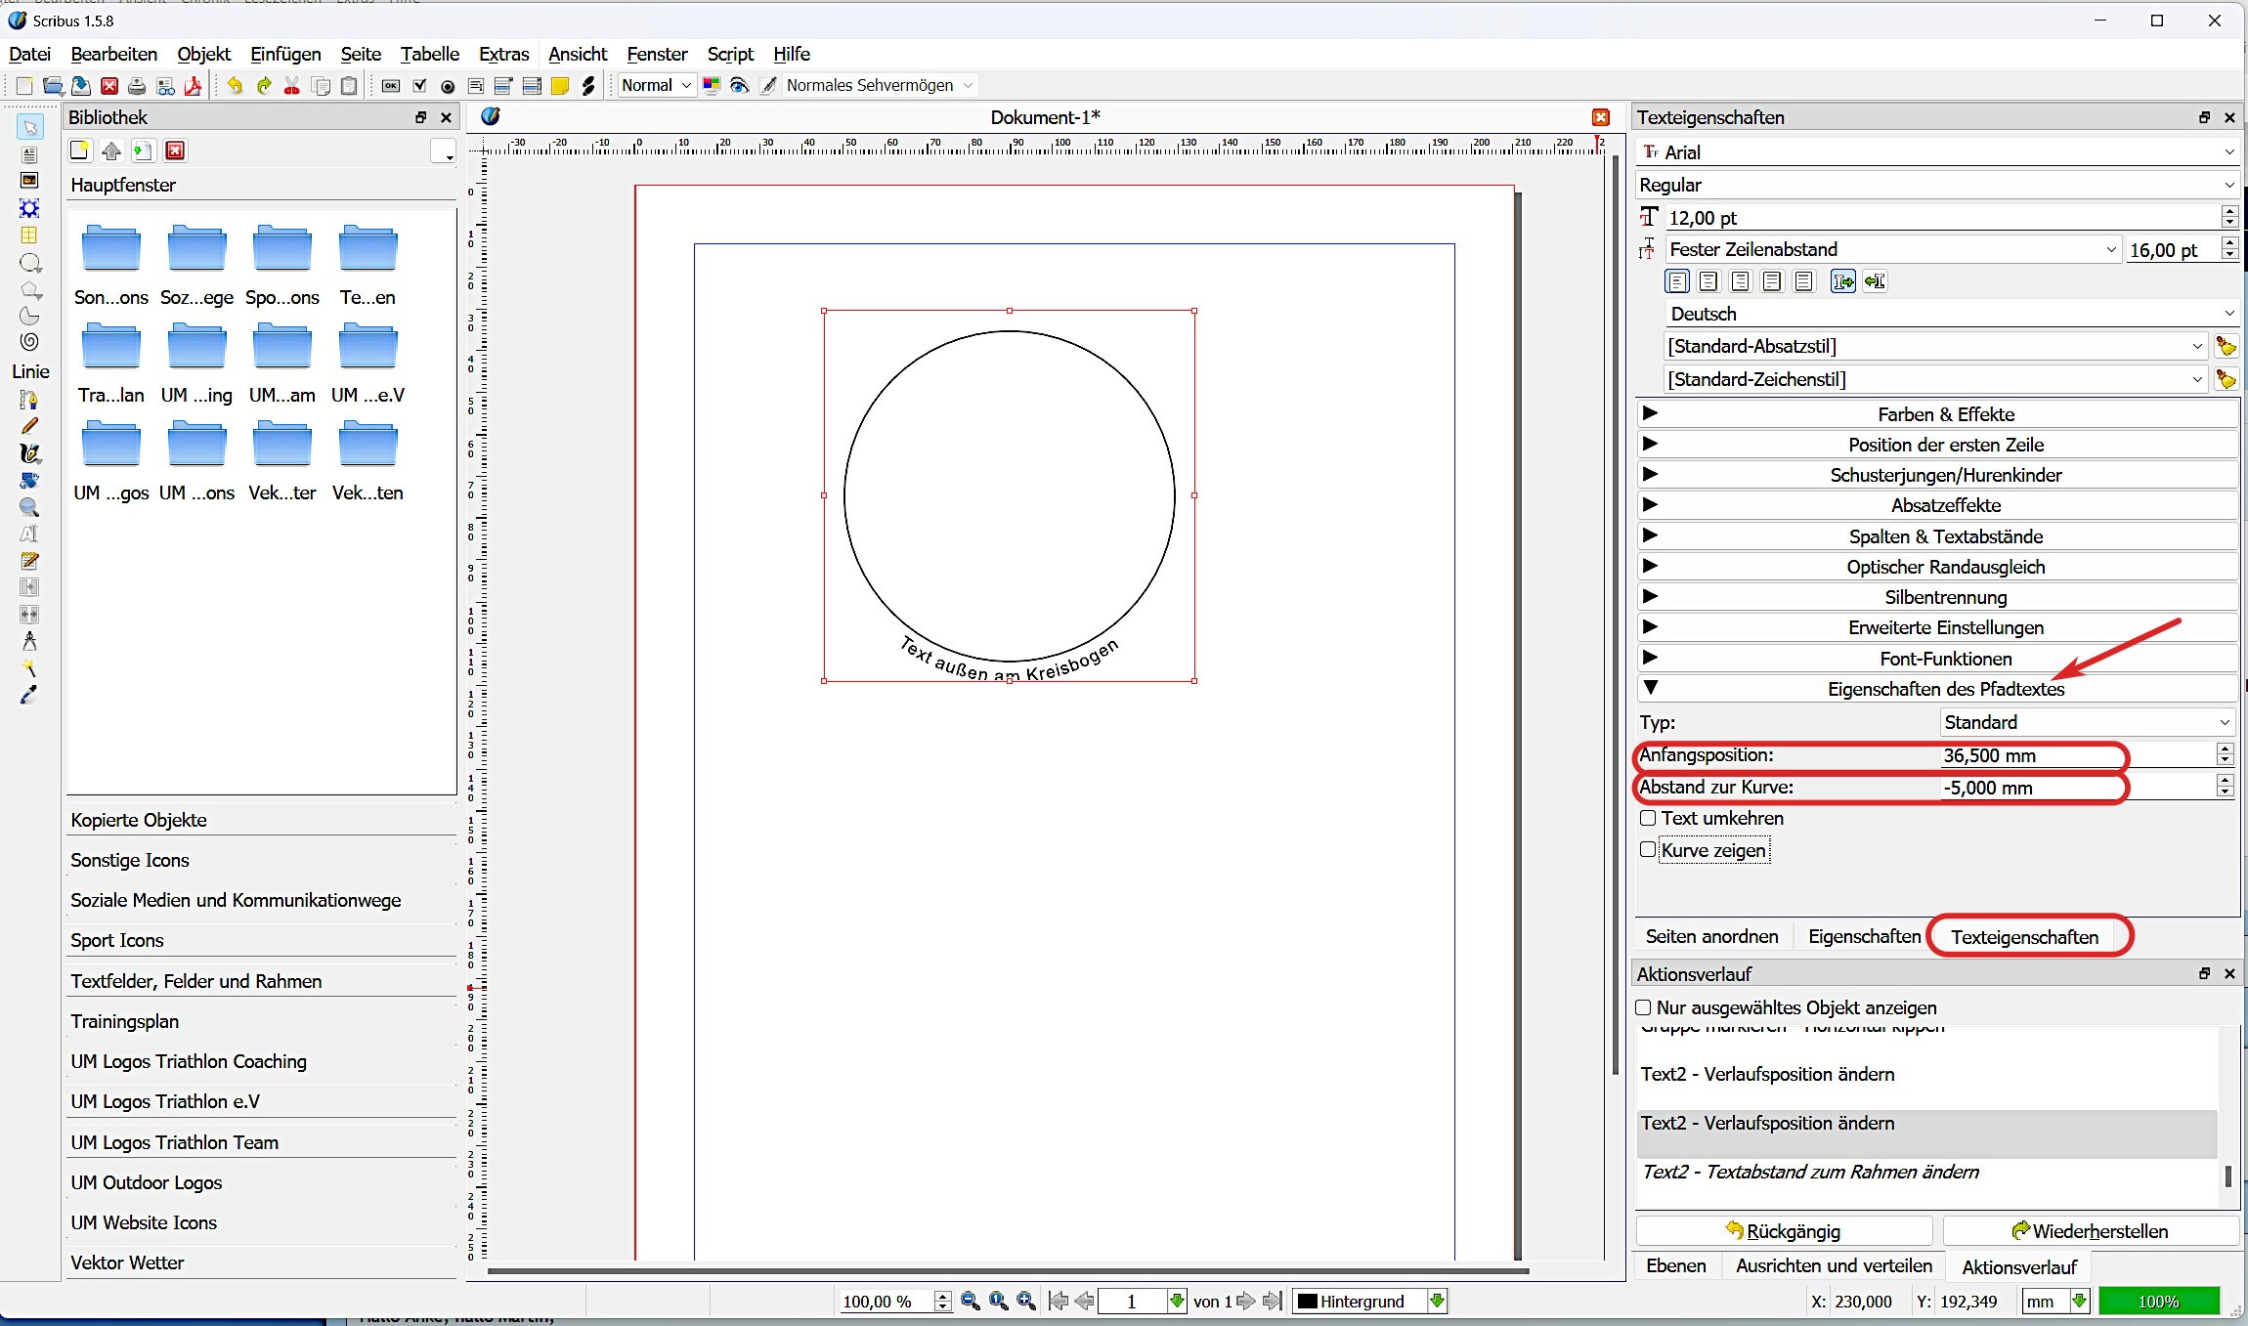The height and width of the screenshot is (1326, 2248).
Task: Click the export as PDF icon
Action: [194, 86]
